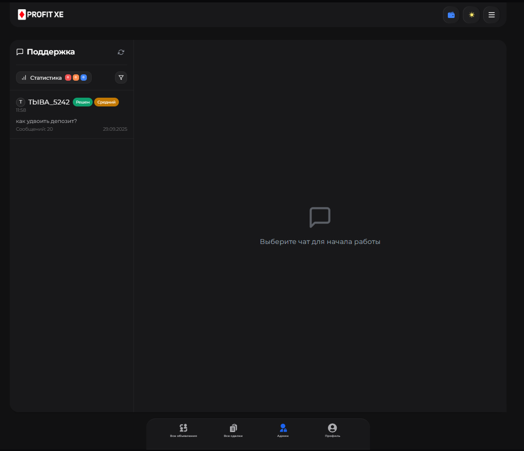Click the orange statistics counter badge
This screenshot has width=524, height=451.
(x=76, y=78)
